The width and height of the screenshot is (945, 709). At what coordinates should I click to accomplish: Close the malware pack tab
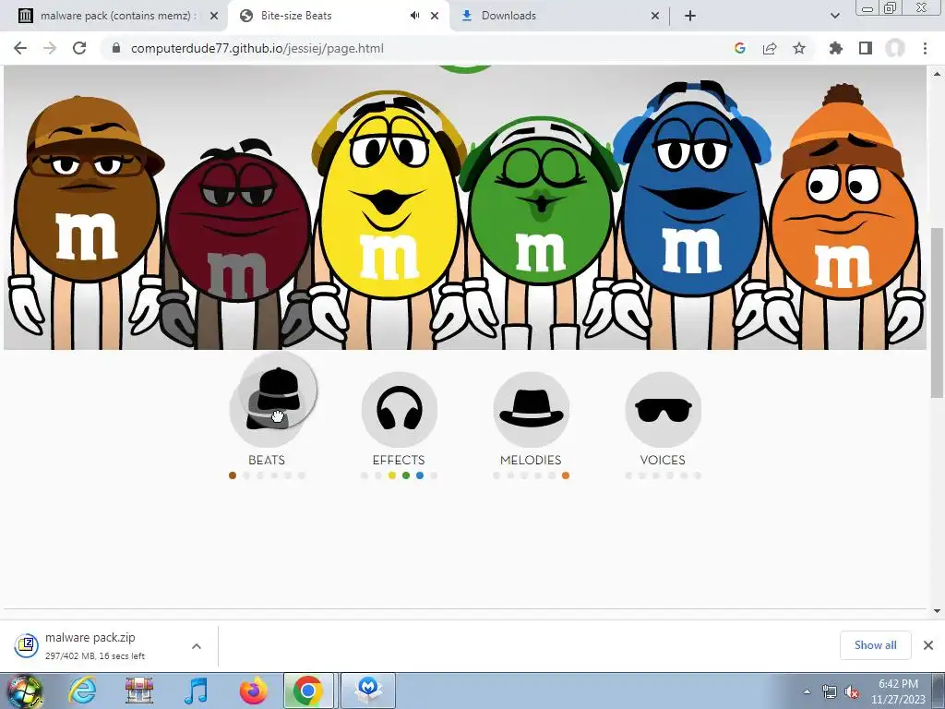214,16
